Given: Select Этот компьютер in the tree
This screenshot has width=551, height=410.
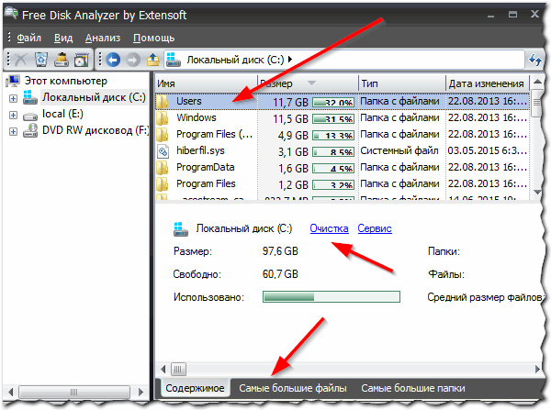Looking at the screenshot, I should pos(66,81).
